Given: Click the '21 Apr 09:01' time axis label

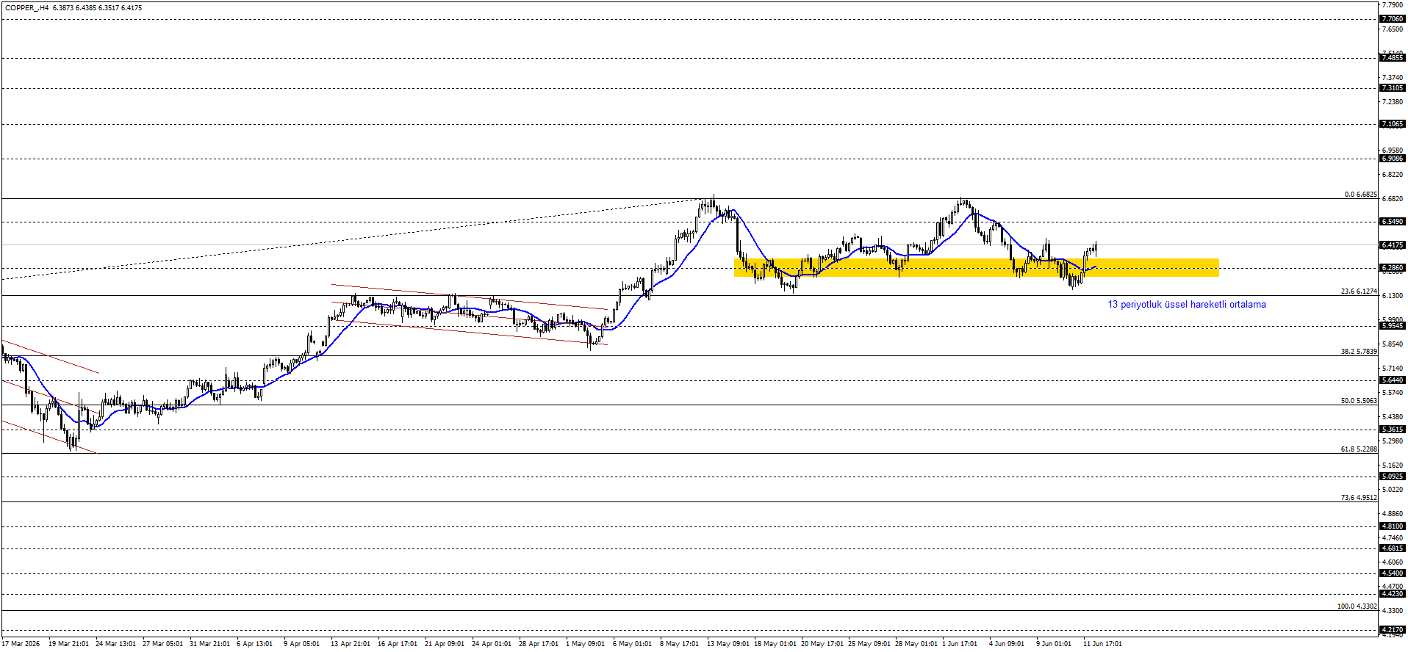Looking at the screenshot, I should (445, 644).
